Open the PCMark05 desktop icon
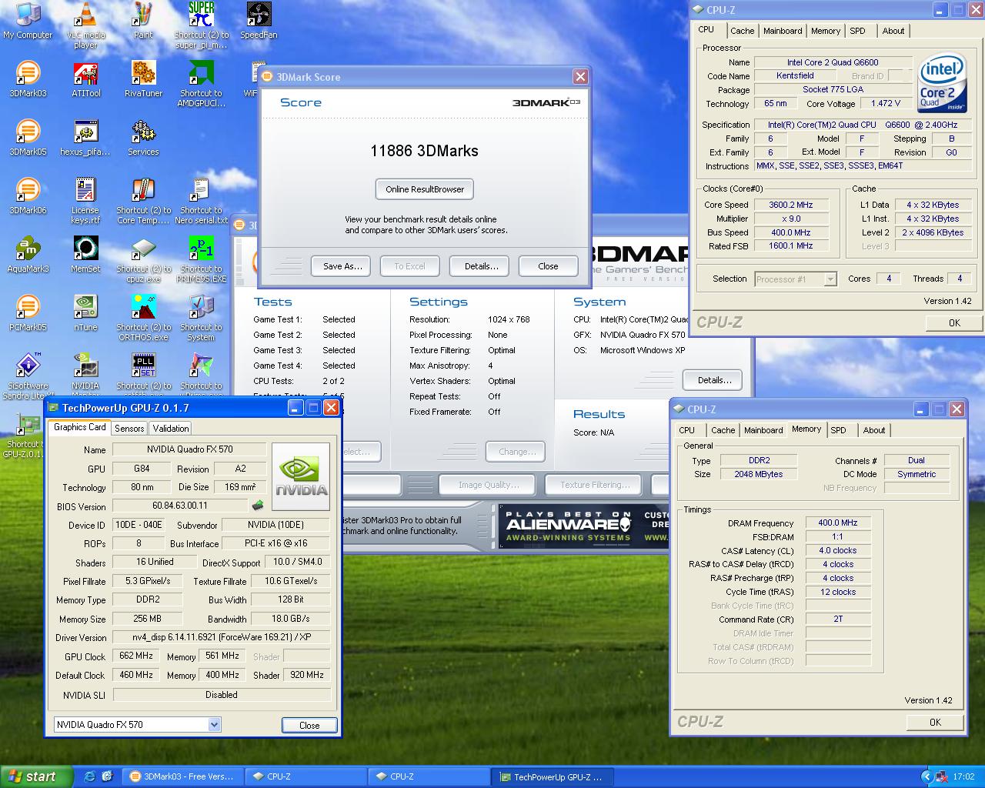The height and width of the screenshot is (788, 985). coord(28,313)
